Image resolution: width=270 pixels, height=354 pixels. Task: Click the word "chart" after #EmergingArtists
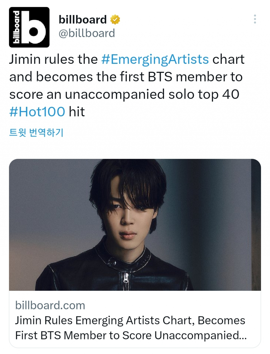228,59
